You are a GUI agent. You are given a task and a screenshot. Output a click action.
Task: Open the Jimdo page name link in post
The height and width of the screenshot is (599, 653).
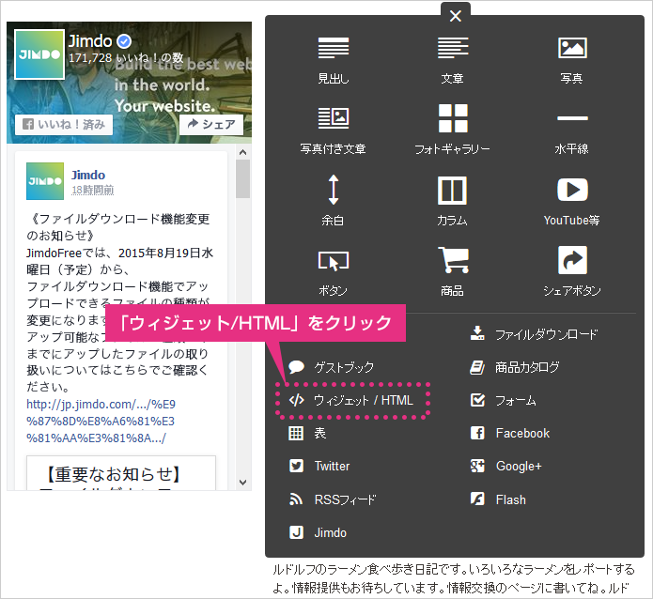(x=88, y=175)
